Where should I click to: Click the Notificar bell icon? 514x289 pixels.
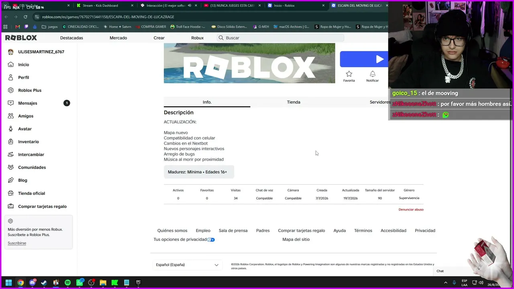pyautogui.click(x=372, y=74)
